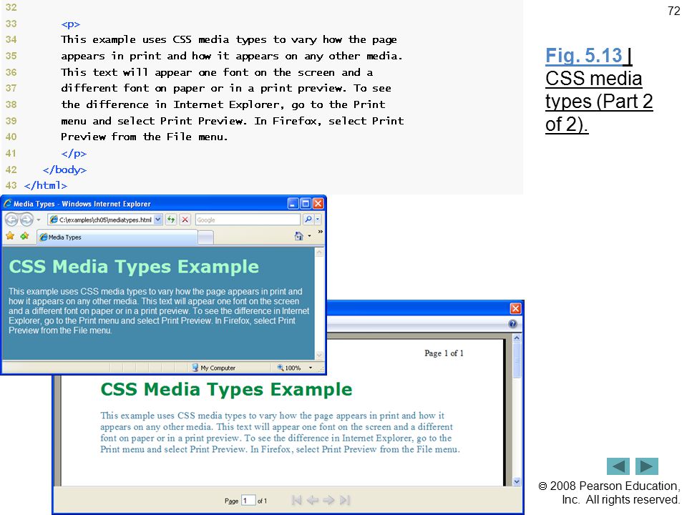Select the Media Types browser tab

[117, 237]
